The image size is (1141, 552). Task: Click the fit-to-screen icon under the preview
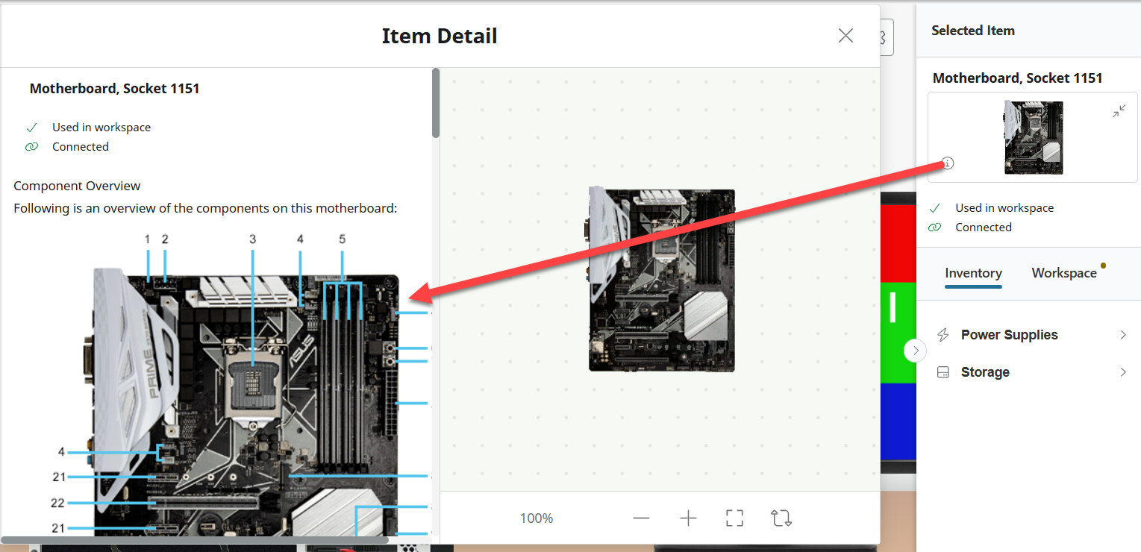[x=734, y=518]
